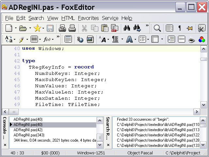Image resolution: width=209 pixels, height=157 pixels.
Task: Close the Console panel
Action: [5, 145]
